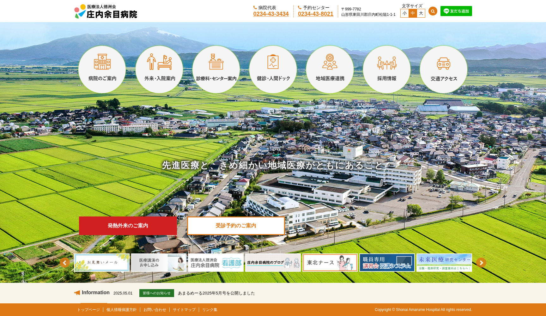Select the 採用情報 icon
This screenshot has width=546, height=316.
pyautogui.click(x=387, y=69)
